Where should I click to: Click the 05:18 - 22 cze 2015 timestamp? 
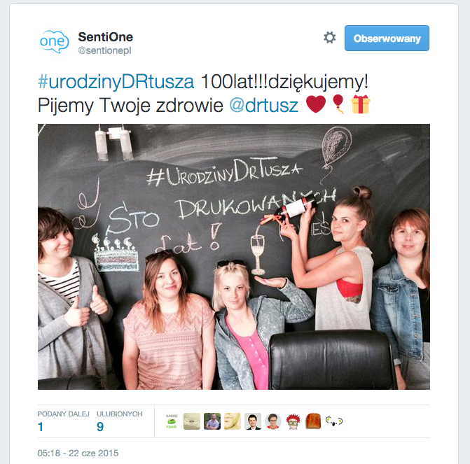coord(78,453)
